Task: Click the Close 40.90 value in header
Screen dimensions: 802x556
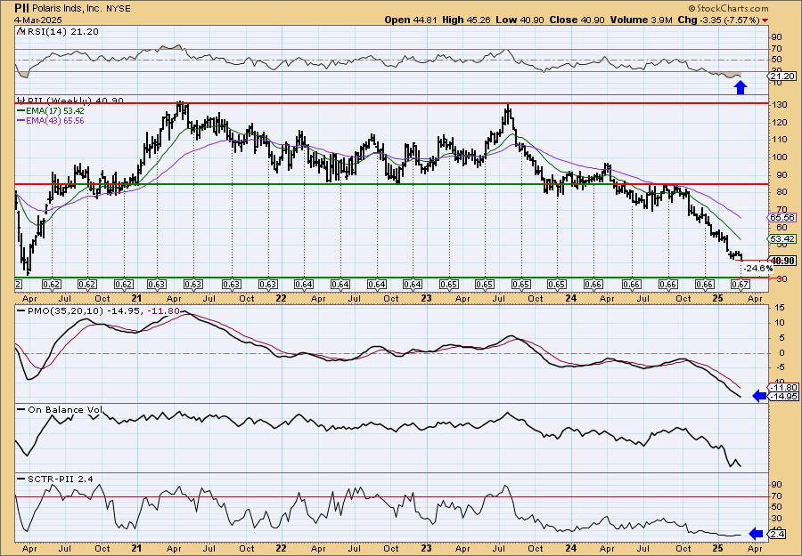Action: 577,20
